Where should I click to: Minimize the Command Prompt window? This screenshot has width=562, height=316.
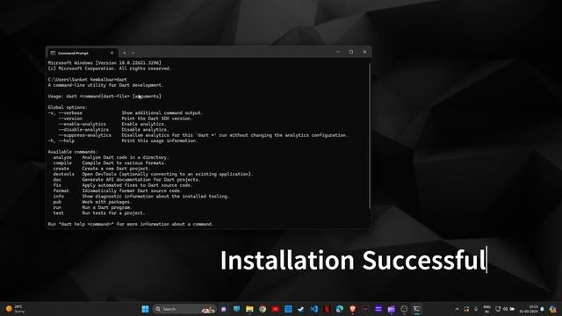(337, 52)
